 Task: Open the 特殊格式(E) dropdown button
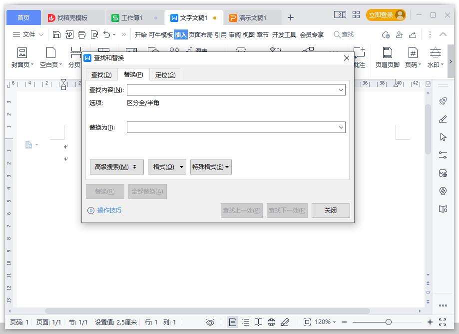(211, 167)
